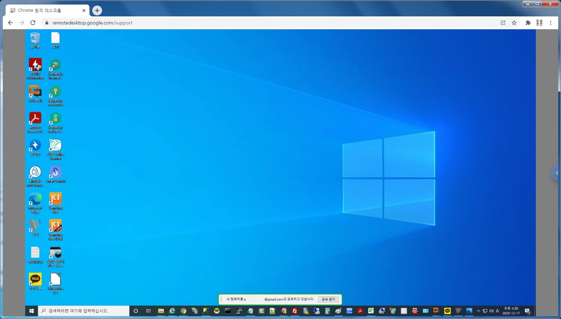Click the remote taskbar search box
The width and height of the screenshot is (561, 319).
[x=84, y=311]
